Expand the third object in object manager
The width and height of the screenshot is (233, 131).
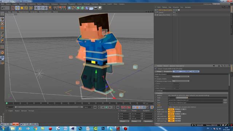point(155,15)
